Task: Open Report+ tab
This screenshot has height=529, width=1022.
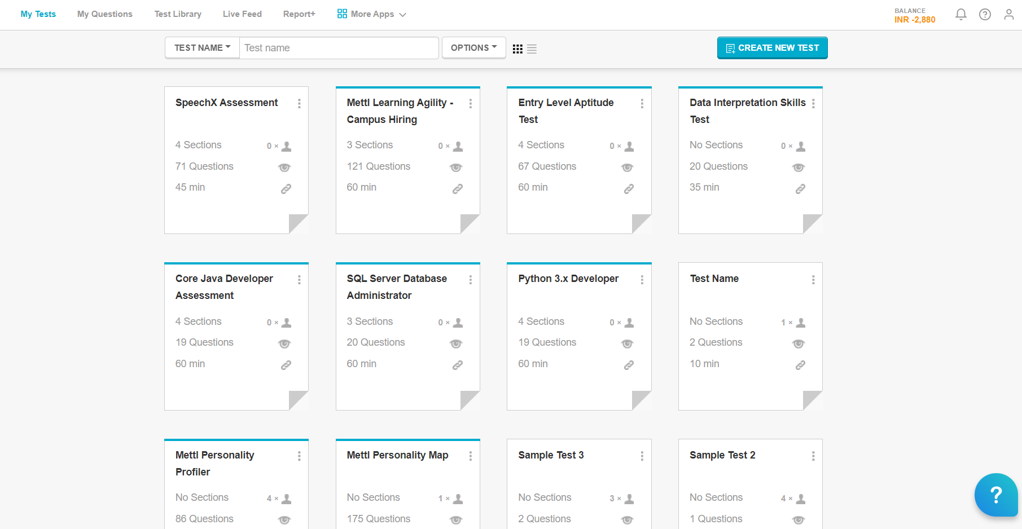Action: (x=299, y=14)
